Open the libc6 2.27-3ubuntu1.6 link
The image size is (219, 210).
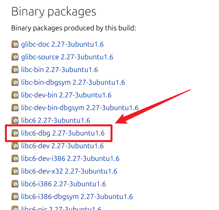click(x=56, y=120)
